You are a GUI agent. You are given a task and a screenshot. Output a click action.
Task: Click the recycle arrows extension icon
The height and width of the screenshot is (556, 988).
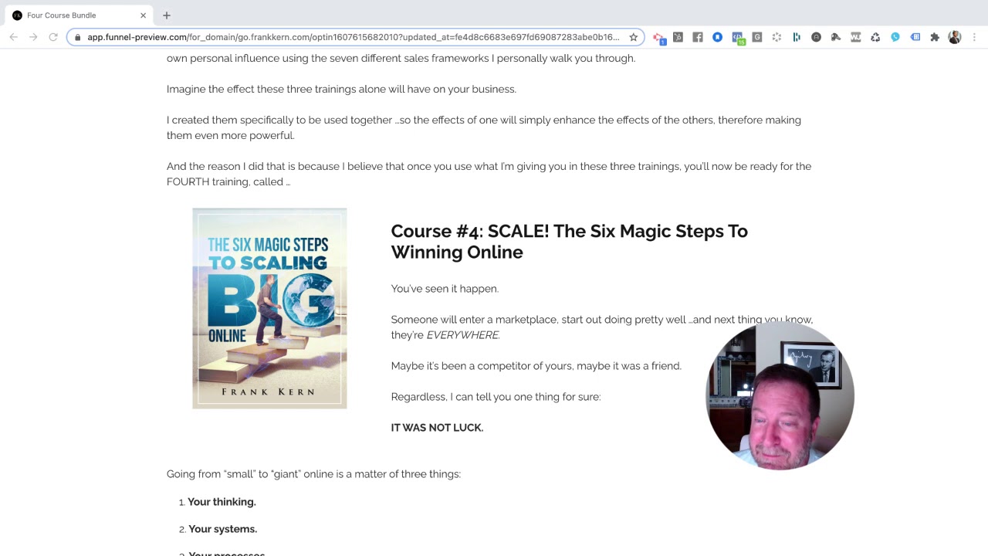point(875,37)
